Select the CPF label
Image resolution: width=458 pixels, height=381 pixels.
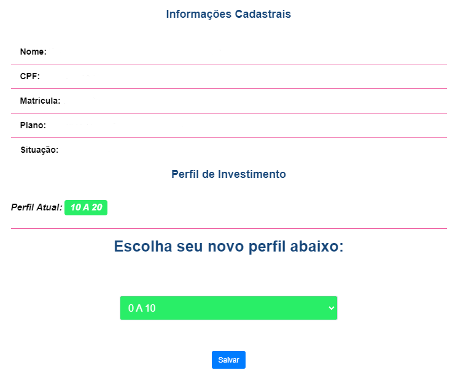coord(29,76)
